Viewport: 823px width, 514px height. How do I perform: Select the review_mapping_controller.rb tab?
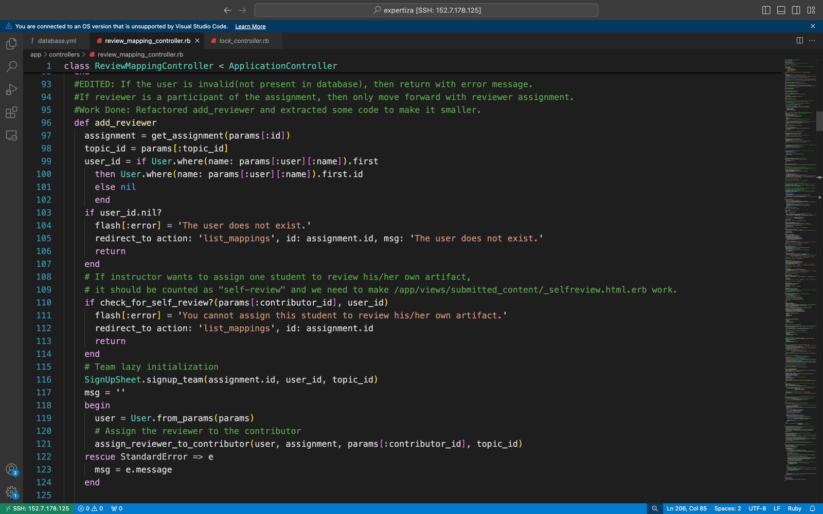pos(147,41)
